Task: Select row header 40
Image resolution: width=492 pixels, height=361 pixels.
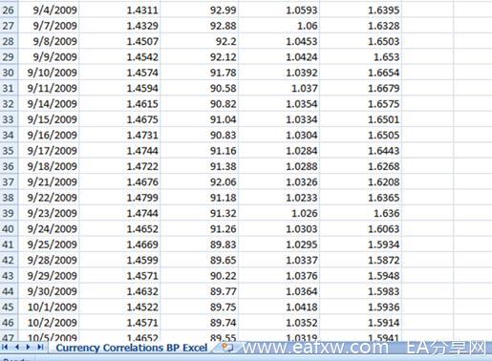Action: (x=9, y=228)
